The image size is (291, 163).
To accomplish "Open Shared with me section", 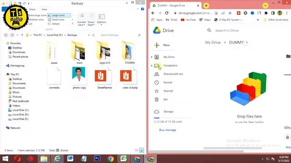I will click(x=173, y=74).
